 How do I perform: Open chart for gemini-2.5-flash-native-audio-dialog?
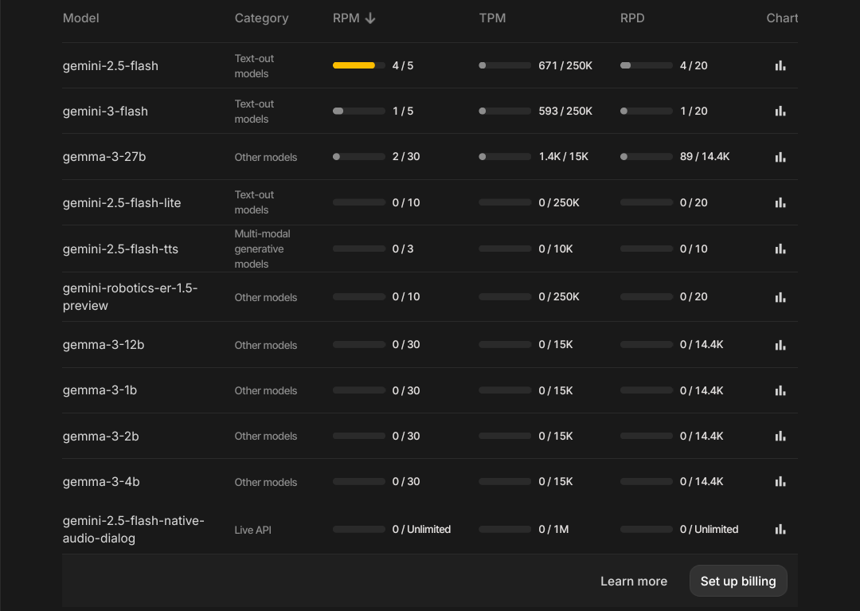point(780,529)
